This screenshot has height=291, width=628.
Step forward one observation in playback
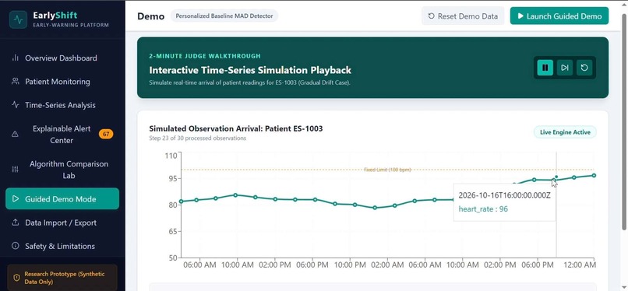pyautogui.click(x=565, y=68)
